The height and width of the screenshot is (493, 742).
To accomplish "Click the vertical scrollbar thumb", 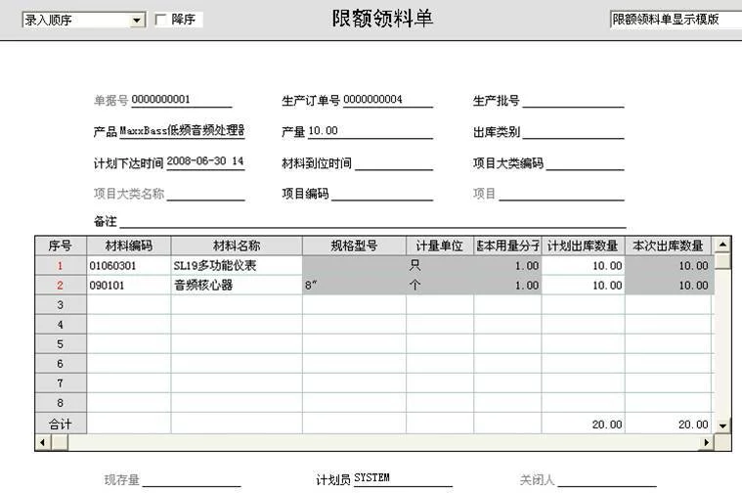I will tap(722, 261).
